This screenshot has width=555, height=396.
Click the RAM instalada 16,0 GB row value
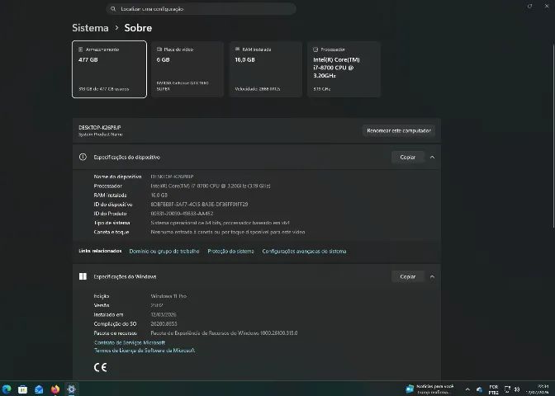(159, 196)
